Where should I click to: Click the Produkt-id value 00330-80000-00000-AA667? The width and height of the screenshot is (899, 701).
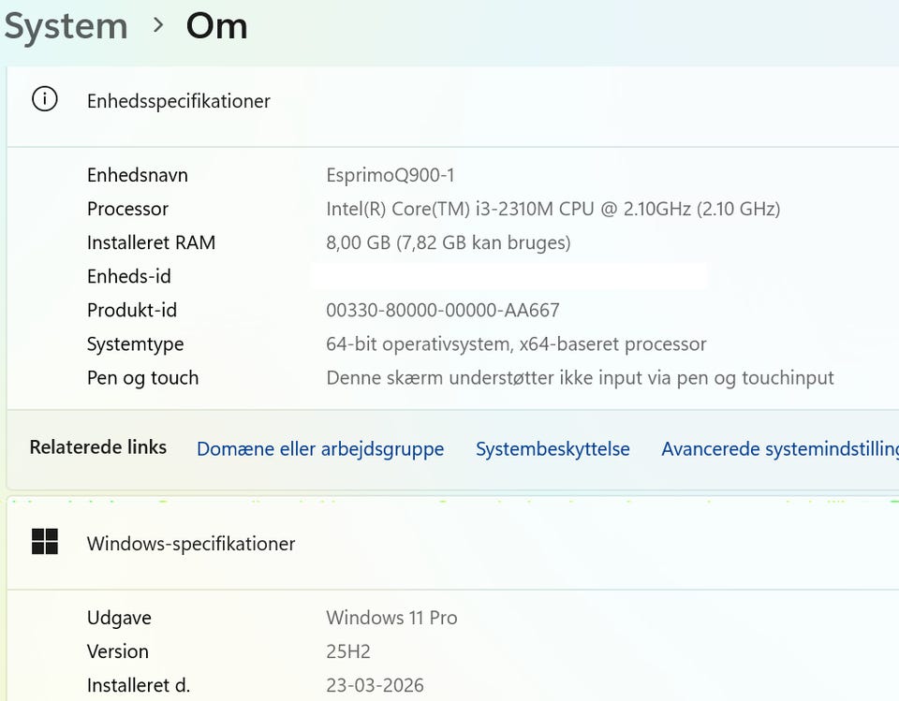442,310
